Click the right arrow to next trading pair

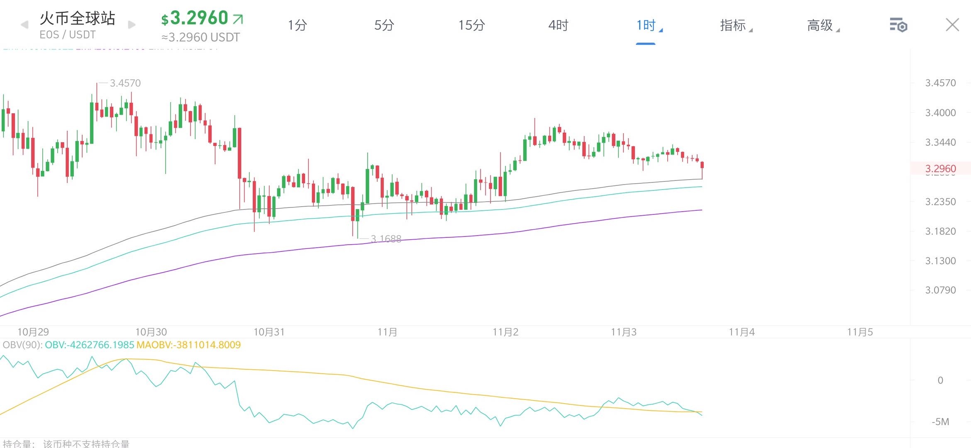(x=132, y=25)
